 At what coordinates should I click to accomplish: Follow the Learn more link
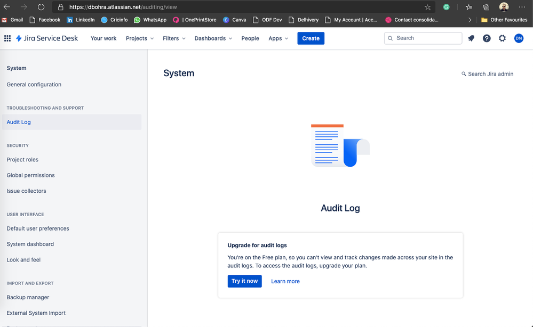pyautogui.click(x=285, y=281)
